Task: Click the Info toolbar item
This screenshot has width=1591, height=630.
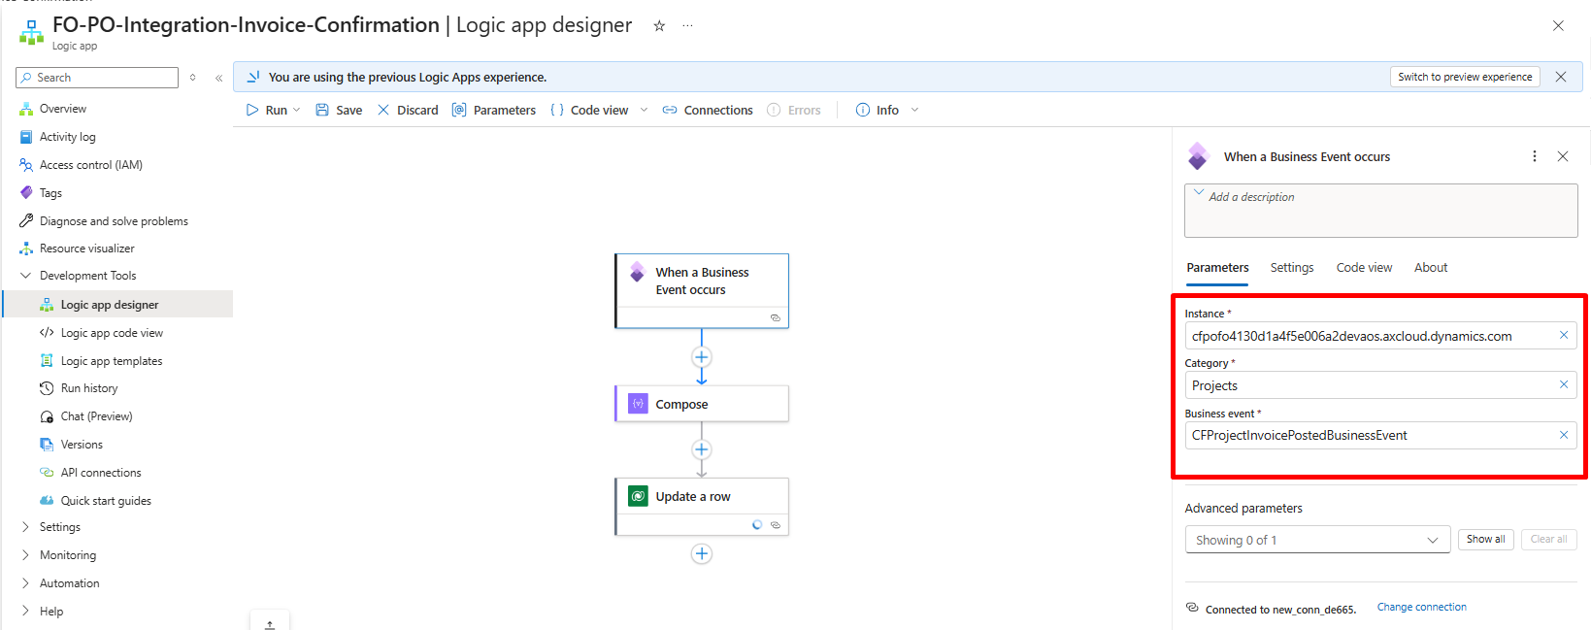Action: tap(878, 111)
